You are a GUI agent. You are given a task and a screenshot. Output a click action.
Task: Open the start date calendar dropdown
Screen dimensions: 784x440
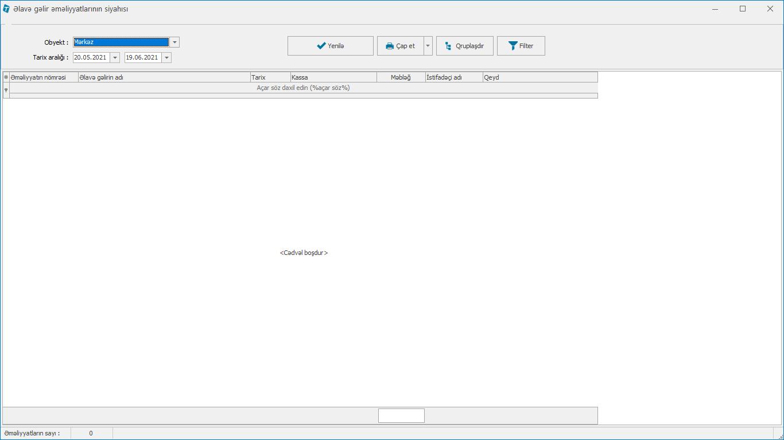pyautogui.click(x=115, y=58)
